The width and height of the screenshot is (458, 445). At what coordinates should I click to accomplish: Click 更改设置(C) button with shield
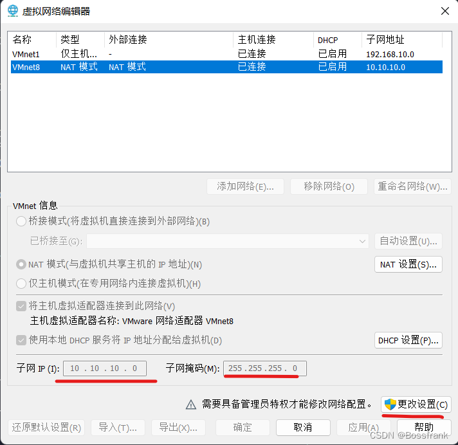coord(416,404)
